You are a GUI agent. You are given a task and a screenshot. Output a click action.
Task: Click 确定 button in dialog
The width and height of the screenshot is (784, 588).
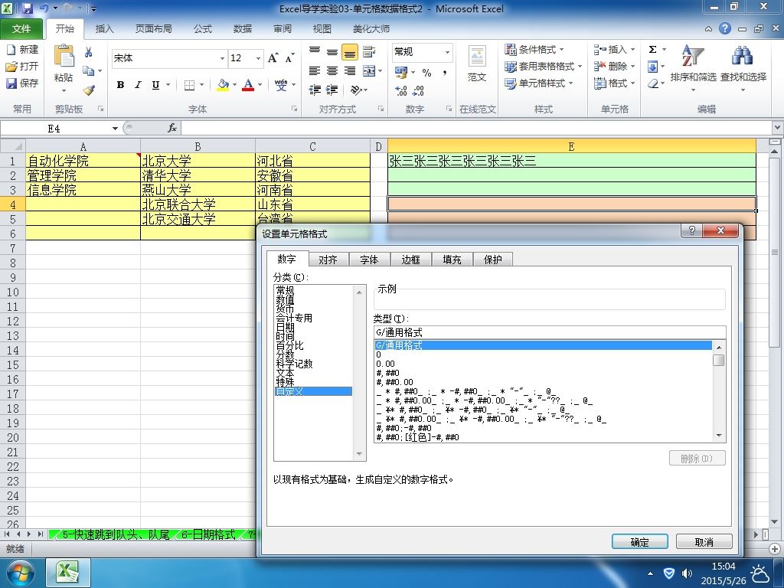pos(639,541)
